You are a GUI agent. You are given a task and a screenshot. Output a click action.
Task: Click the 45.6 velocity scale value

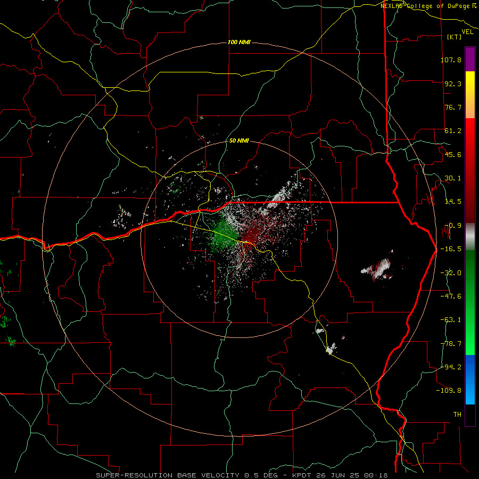453,154
